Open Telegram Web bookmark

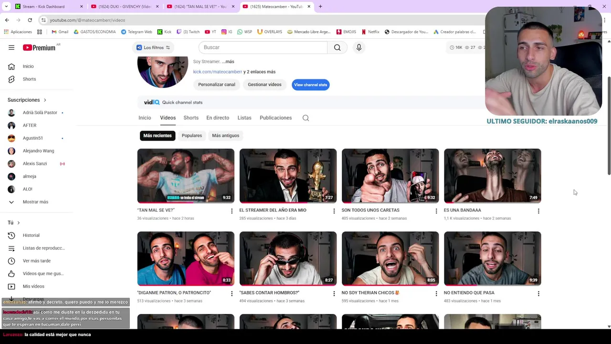point(137,32)
